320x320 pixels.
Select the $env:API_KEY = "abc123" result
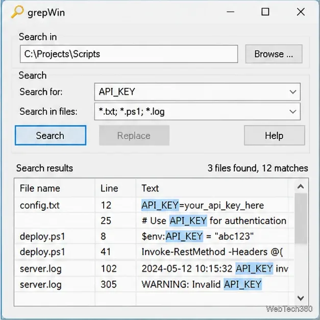[198, 236]
